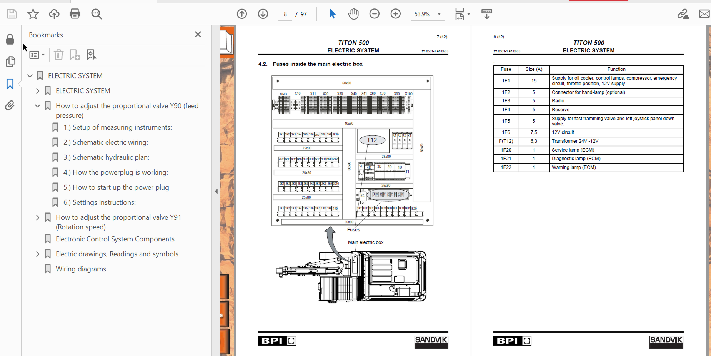Zoom out with the minus button
This screenshot has width=711, height=356.
click(375, 14)
